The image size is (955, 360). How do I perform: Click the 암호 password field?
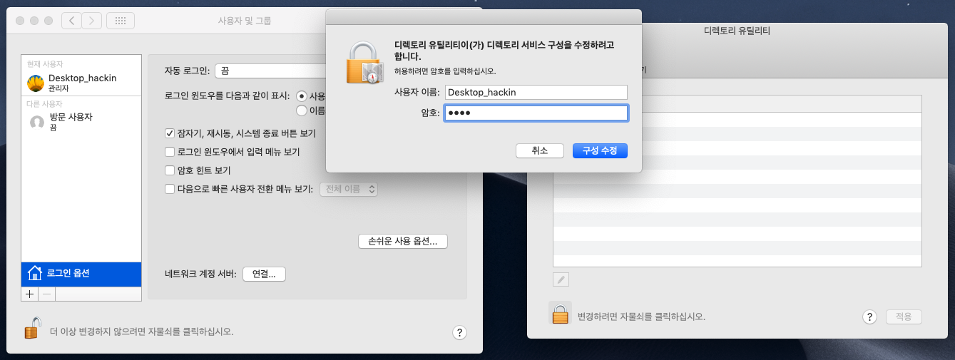[536, 113]
